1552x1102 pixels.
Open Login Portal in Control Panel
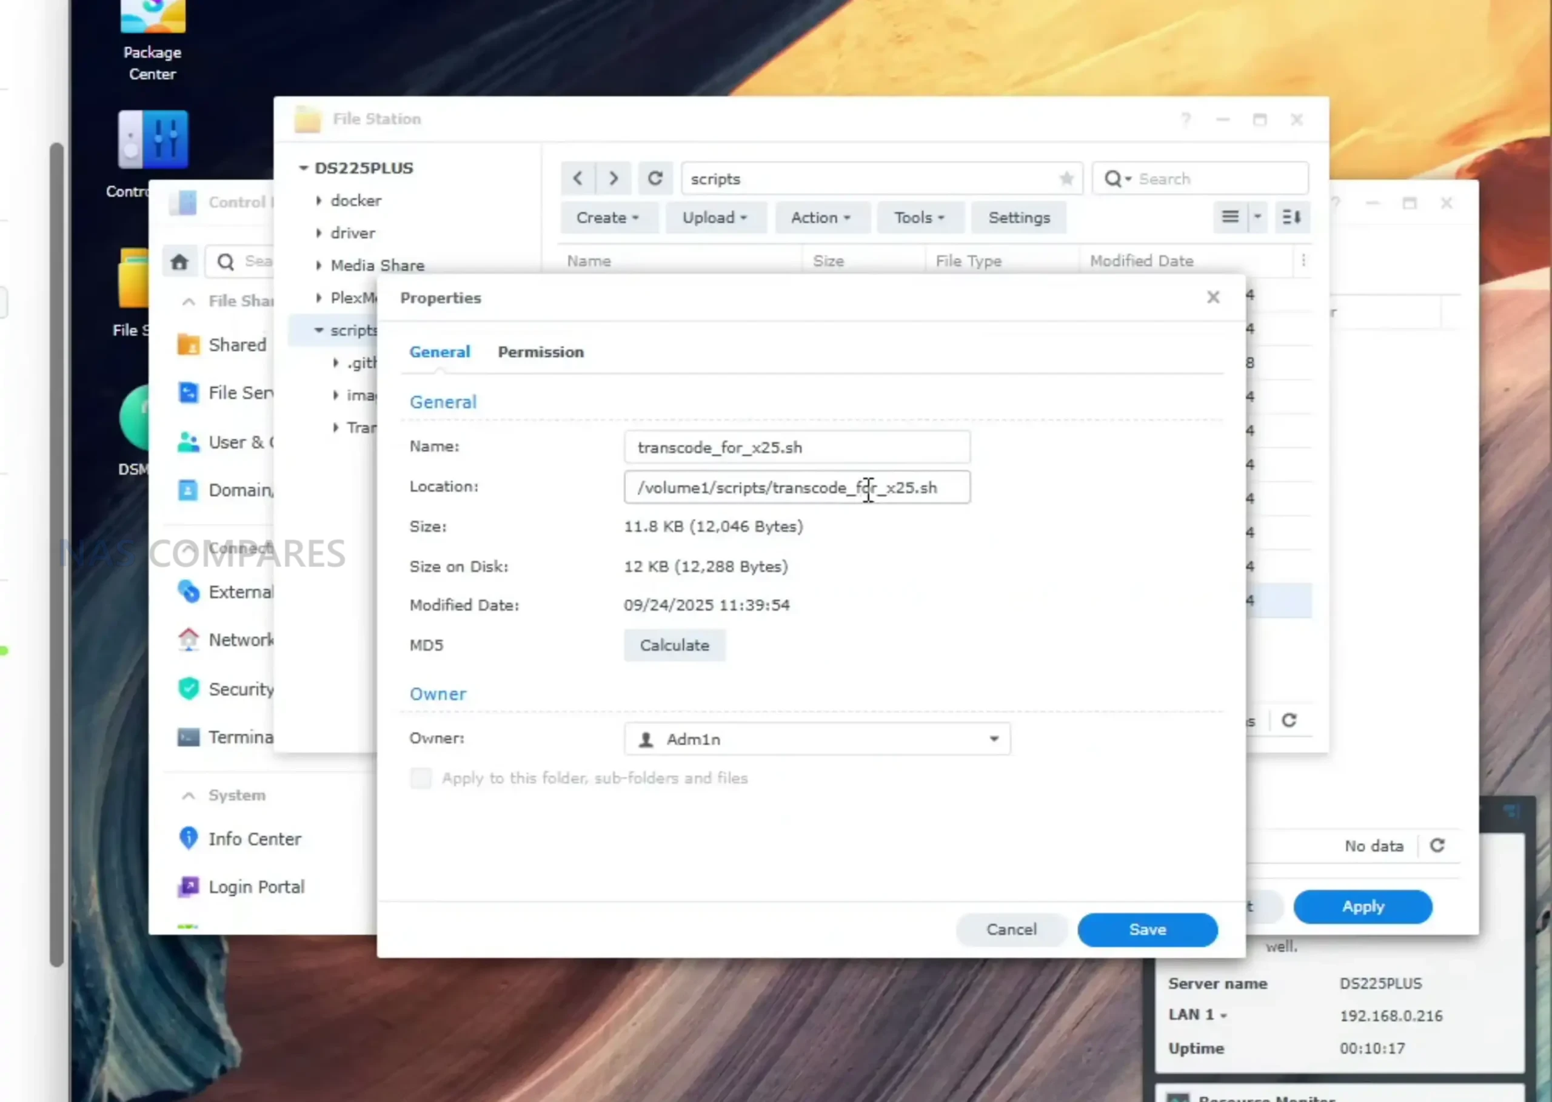(241, 887)
